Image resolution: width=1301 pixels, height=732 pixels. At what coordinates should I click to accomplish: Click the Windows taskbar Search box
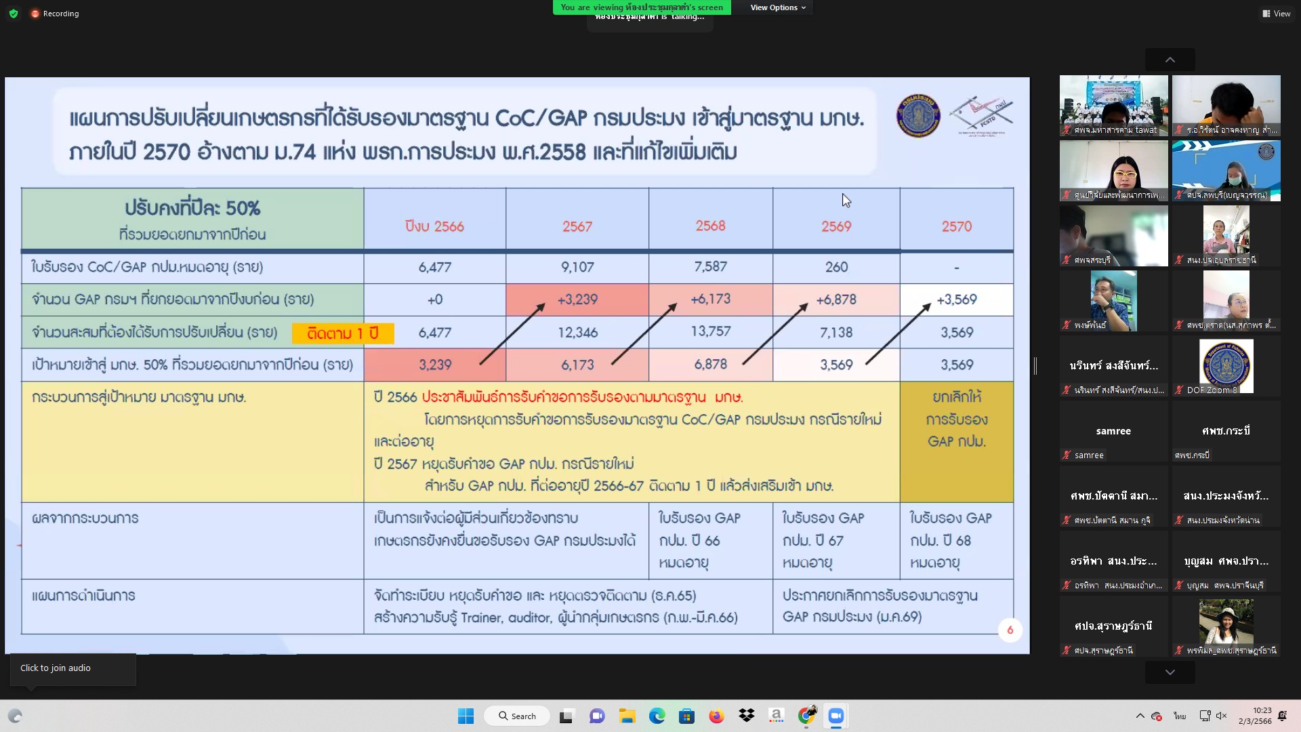point(517,716)
